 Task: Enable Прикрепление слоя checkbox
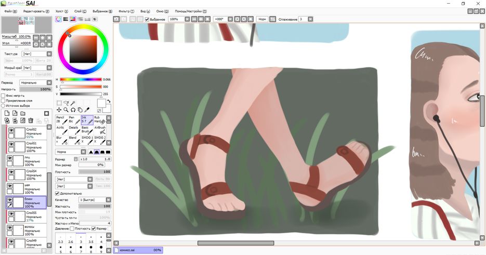click(x=3, y=101)
